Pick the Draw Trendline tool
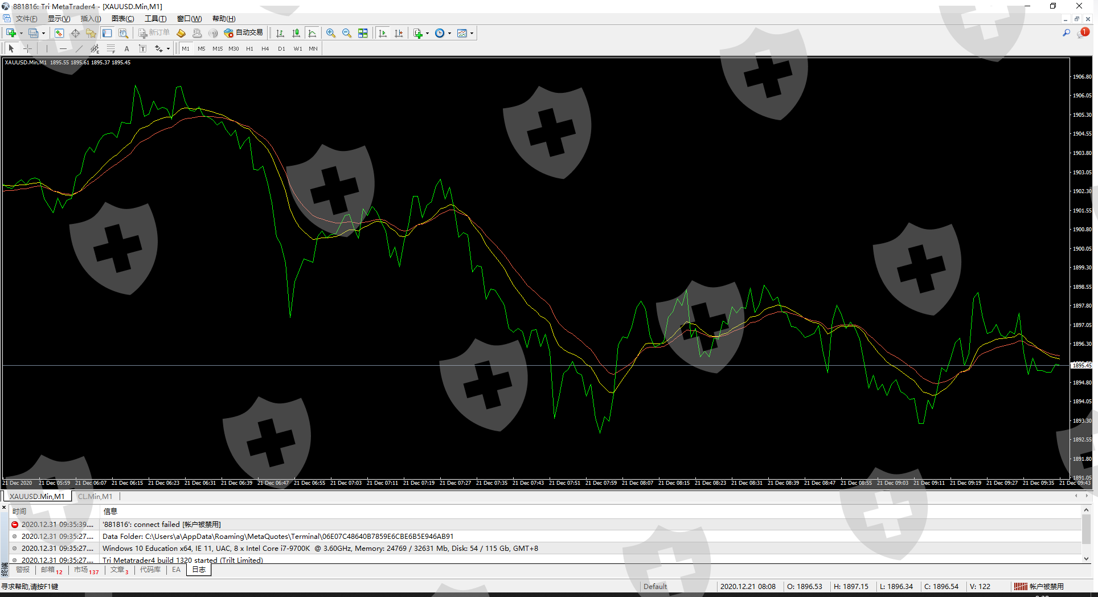 [79, 49]
